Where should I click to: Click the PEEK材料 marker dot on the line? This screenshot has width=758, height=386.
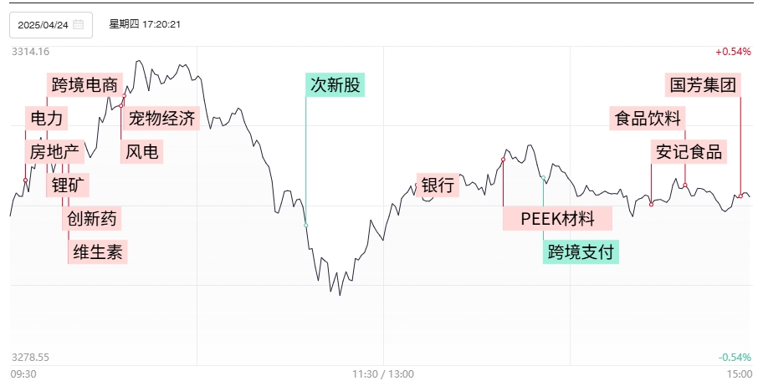pos(503,160)
